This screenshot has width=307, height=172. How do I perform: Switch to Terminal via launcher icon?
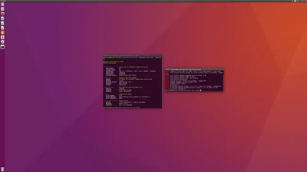(2, 47)
